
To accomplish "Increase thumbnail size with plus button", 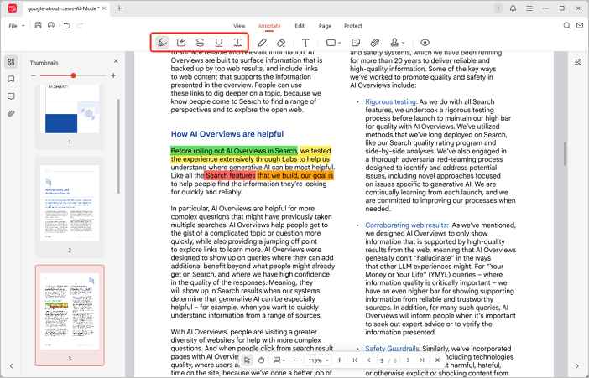I will pos(113,75).
